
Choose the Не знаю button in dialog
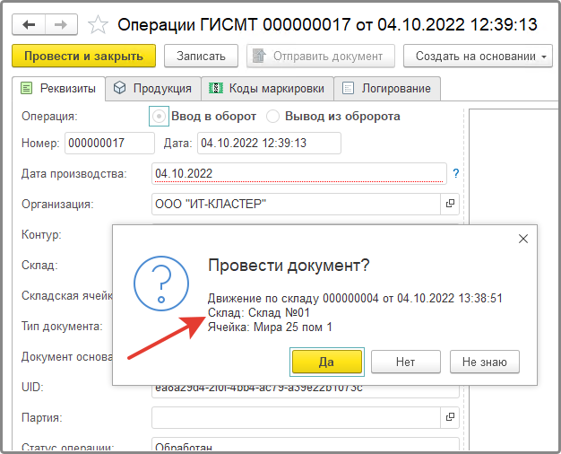(x=485, y=362)
